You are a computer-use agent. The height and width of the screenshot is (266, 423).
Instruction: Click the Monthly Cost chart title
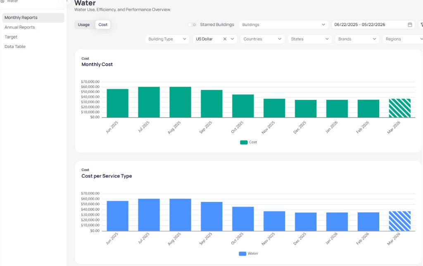97,64
